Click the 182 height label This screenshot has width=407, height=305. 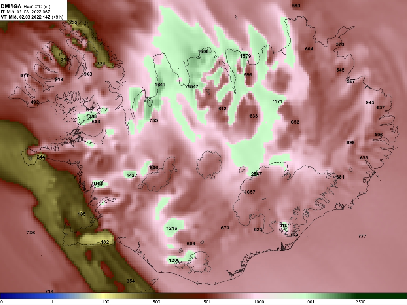[x=105, y=242]
